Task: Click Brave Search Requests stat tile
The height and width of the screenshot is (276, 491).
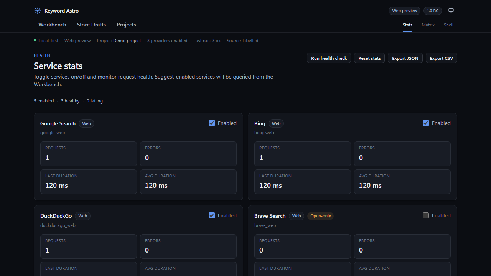Action: (303, 246)
